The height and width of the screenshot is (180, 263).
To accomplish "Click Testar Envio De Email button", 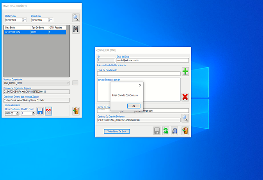I will tap(117, 131).
